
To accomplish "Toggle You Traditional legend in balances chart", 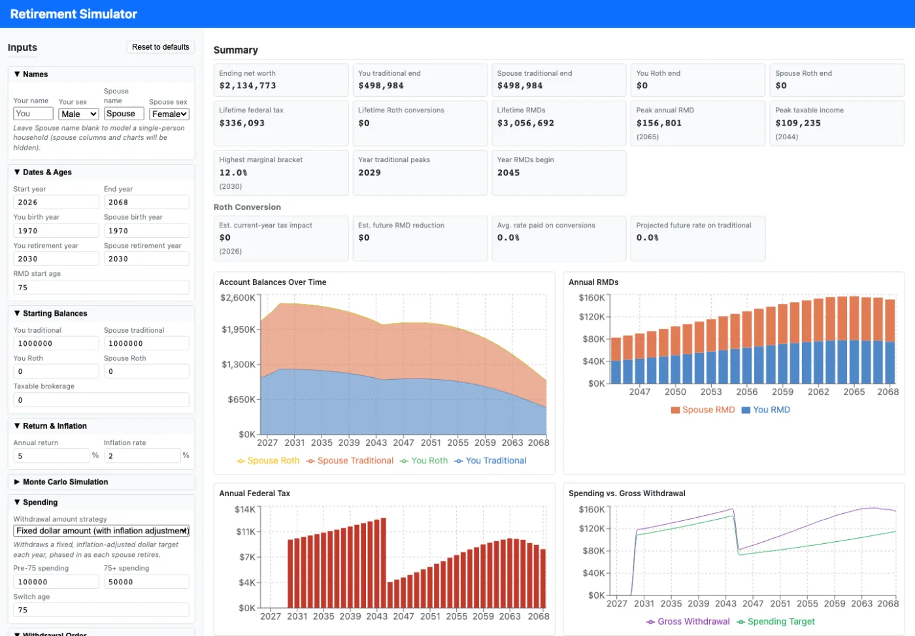I will click(x=490, y=461).
